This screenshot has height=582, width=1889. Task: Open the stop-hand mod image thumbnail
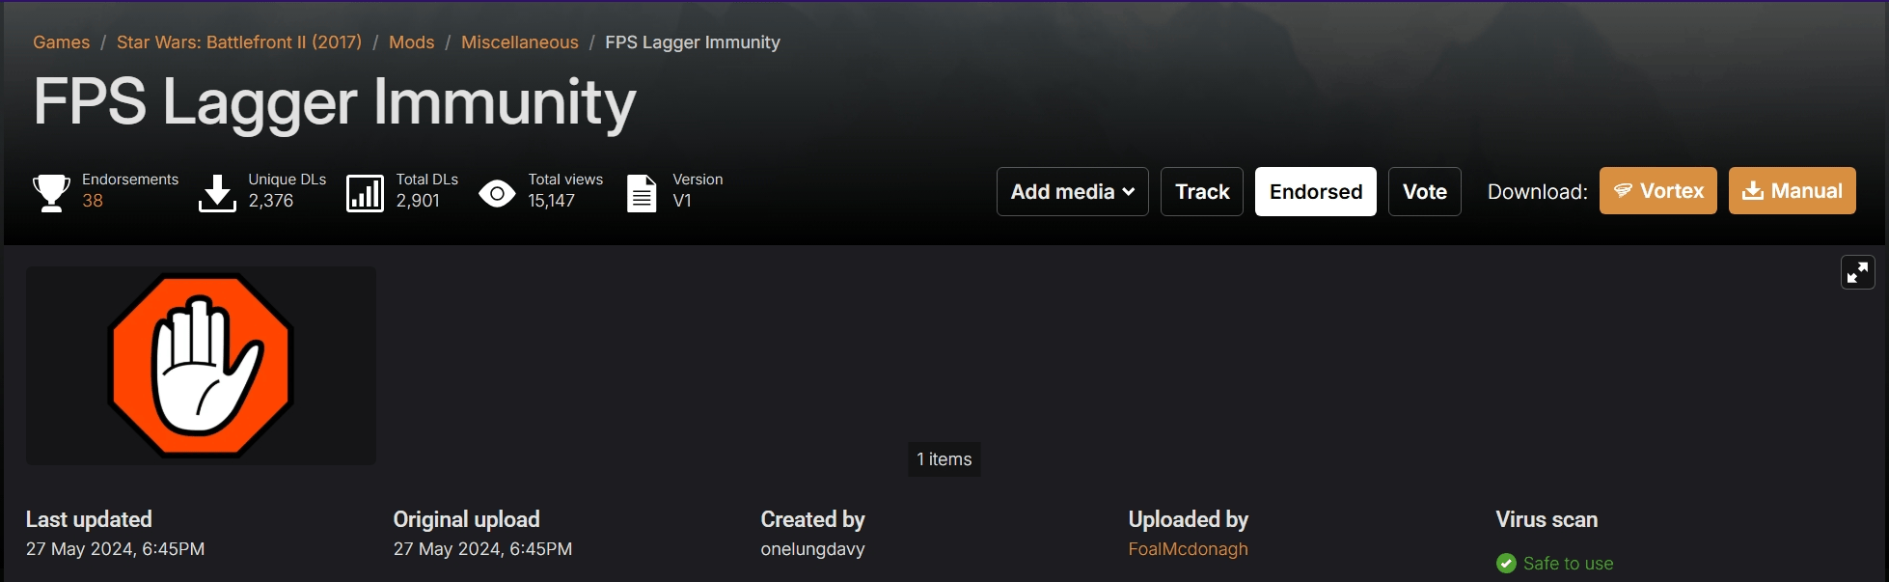201,366
